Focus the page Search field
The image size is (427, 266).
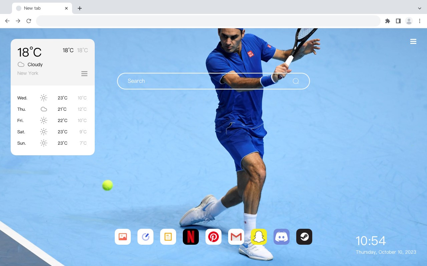click(x=213, y=81)
